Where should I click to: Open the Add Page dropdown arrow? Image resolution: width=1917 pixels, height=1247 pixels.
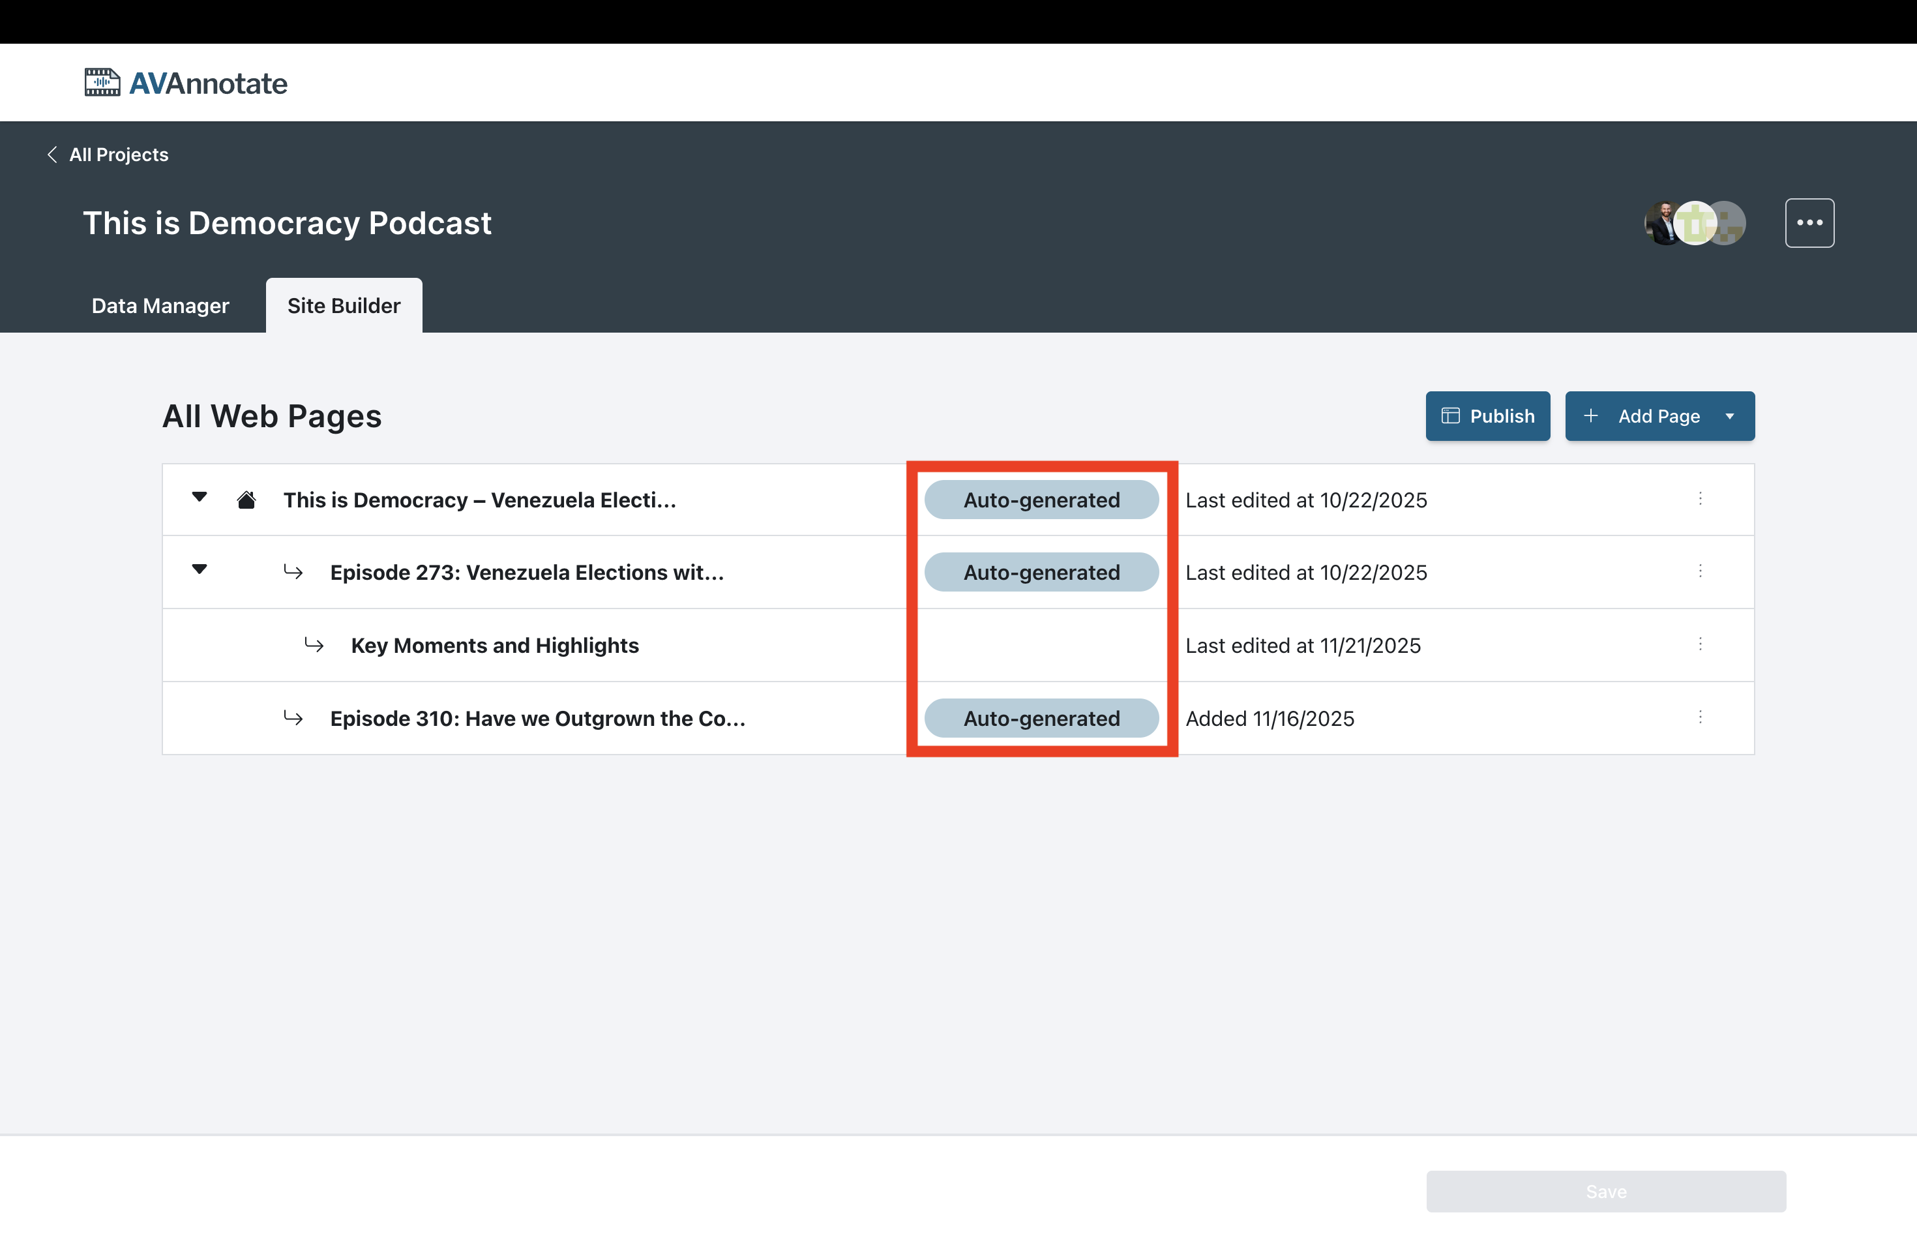point(1729,417)
